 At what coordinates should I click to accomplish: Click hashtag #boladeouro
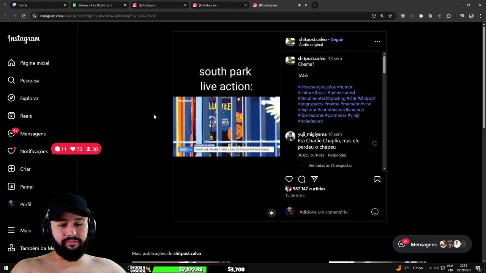(310, 121)
